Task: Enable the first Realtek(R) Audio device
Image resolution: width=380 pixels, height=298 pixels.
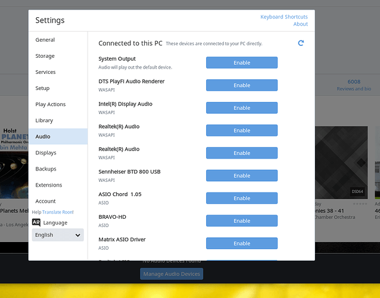Action: (242, 130)
